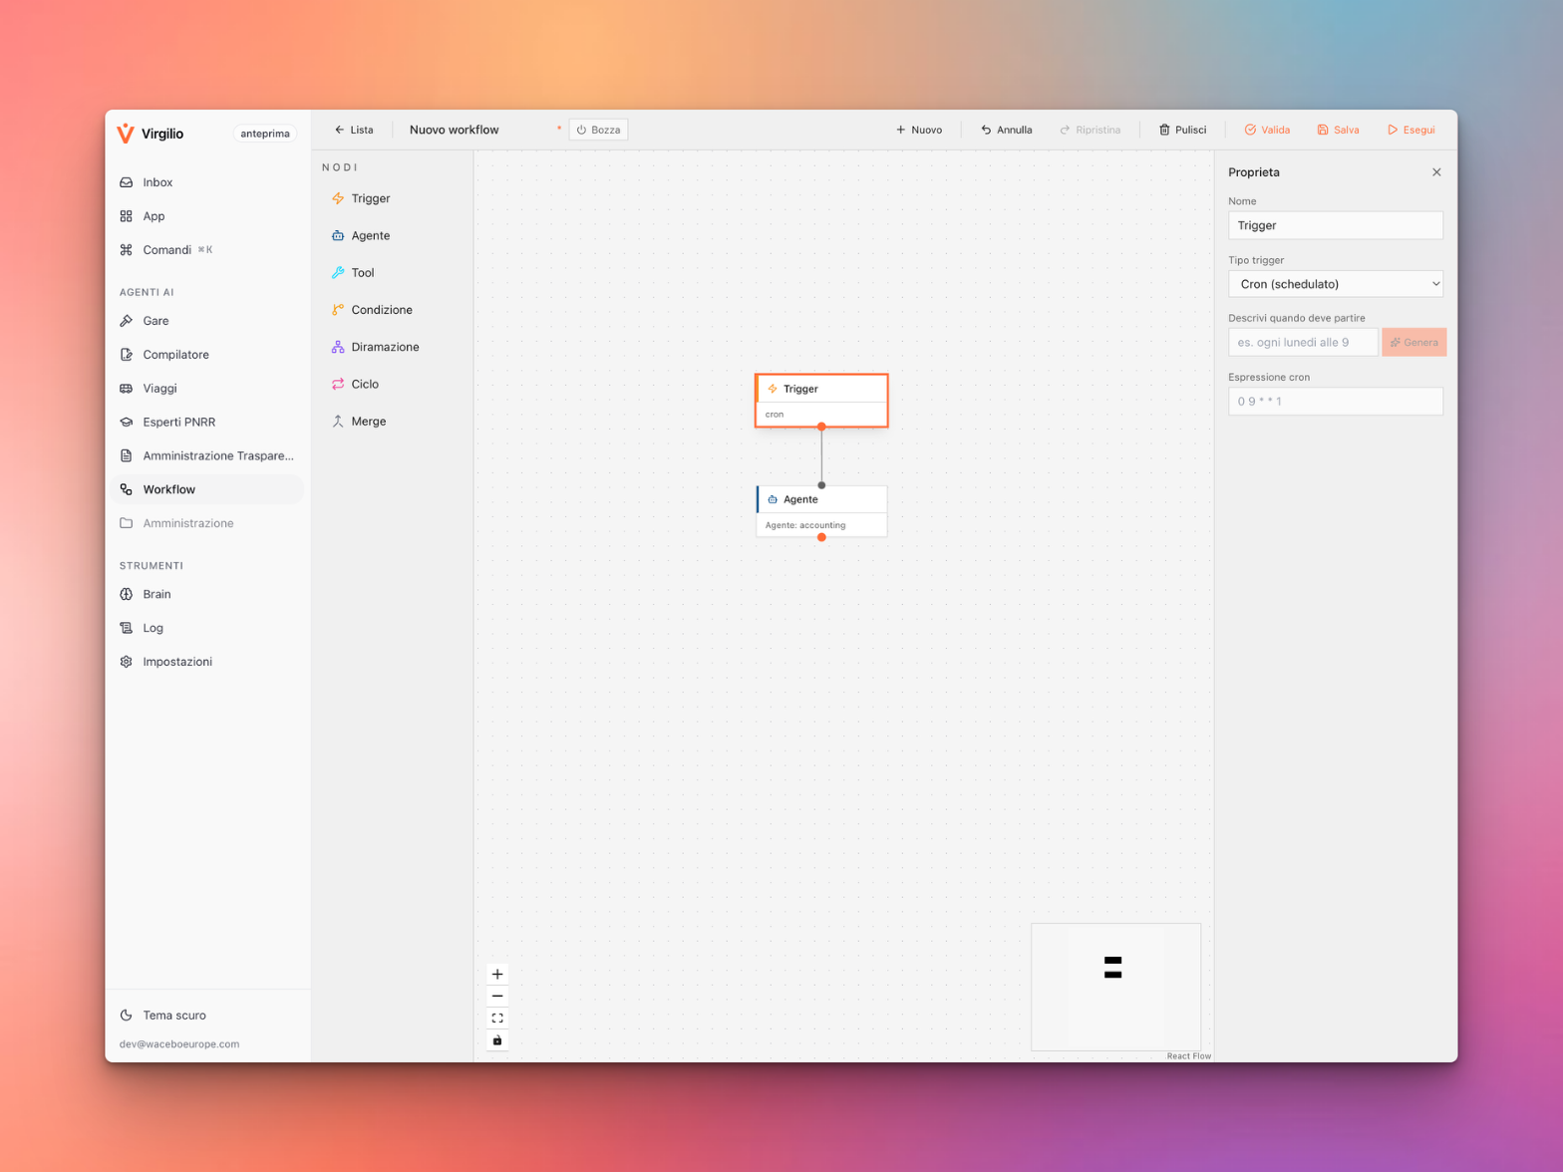The image size is (1563, 1172).
Task: Focus the Espressione cron field
Action: tap(1336, 401)
